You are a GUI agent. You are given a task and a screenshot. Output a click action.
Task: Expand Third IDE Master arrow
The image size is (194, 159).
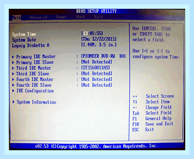tap(13, 68)
